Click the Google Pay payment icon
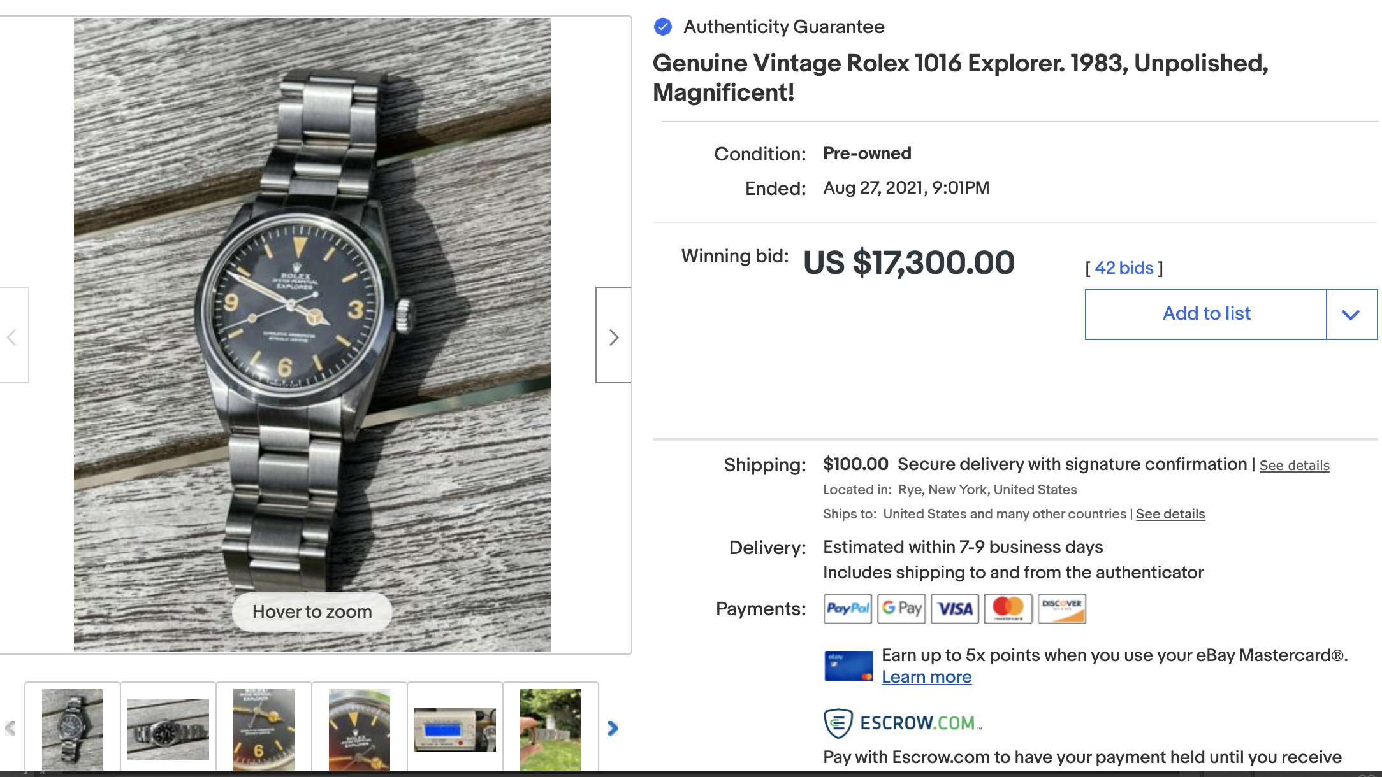1382x777 pixels. (x=901, y=609)
